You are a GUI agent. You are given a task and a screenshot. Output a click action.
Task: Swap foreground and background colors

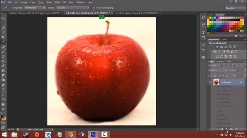[x=5, y=113]
